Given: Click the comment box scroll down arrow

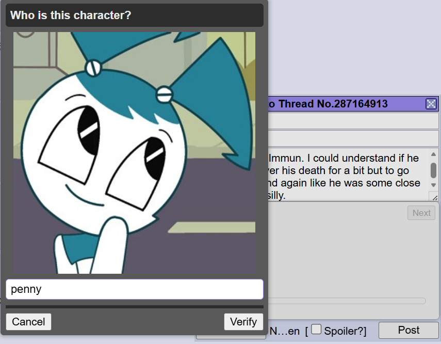Looking at the screenshot, I should coord(433,185).
